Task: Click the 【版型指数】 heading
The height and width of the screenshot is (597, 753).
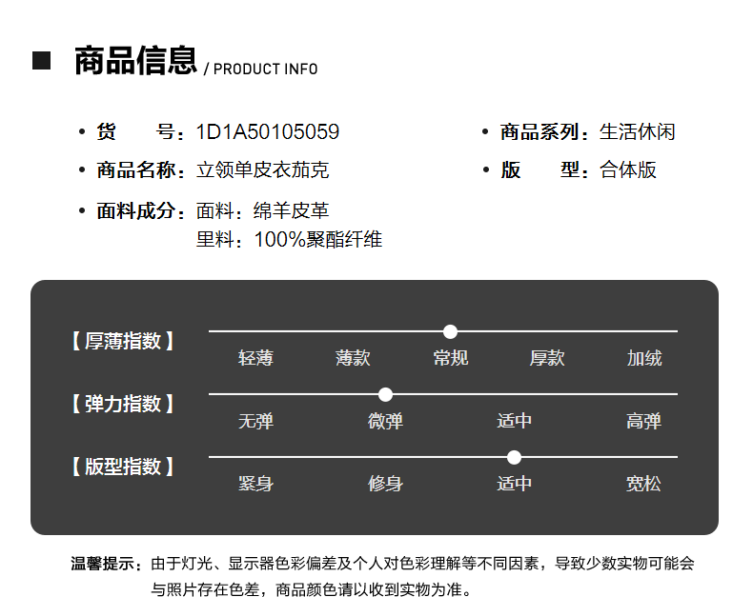Action: pos(122,467)
